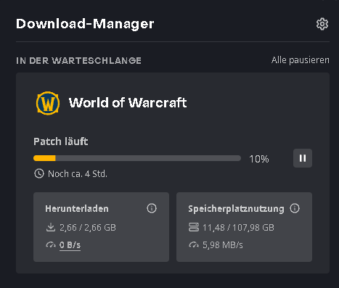Pause the World of Warcraft patch

tap(303, 158)
